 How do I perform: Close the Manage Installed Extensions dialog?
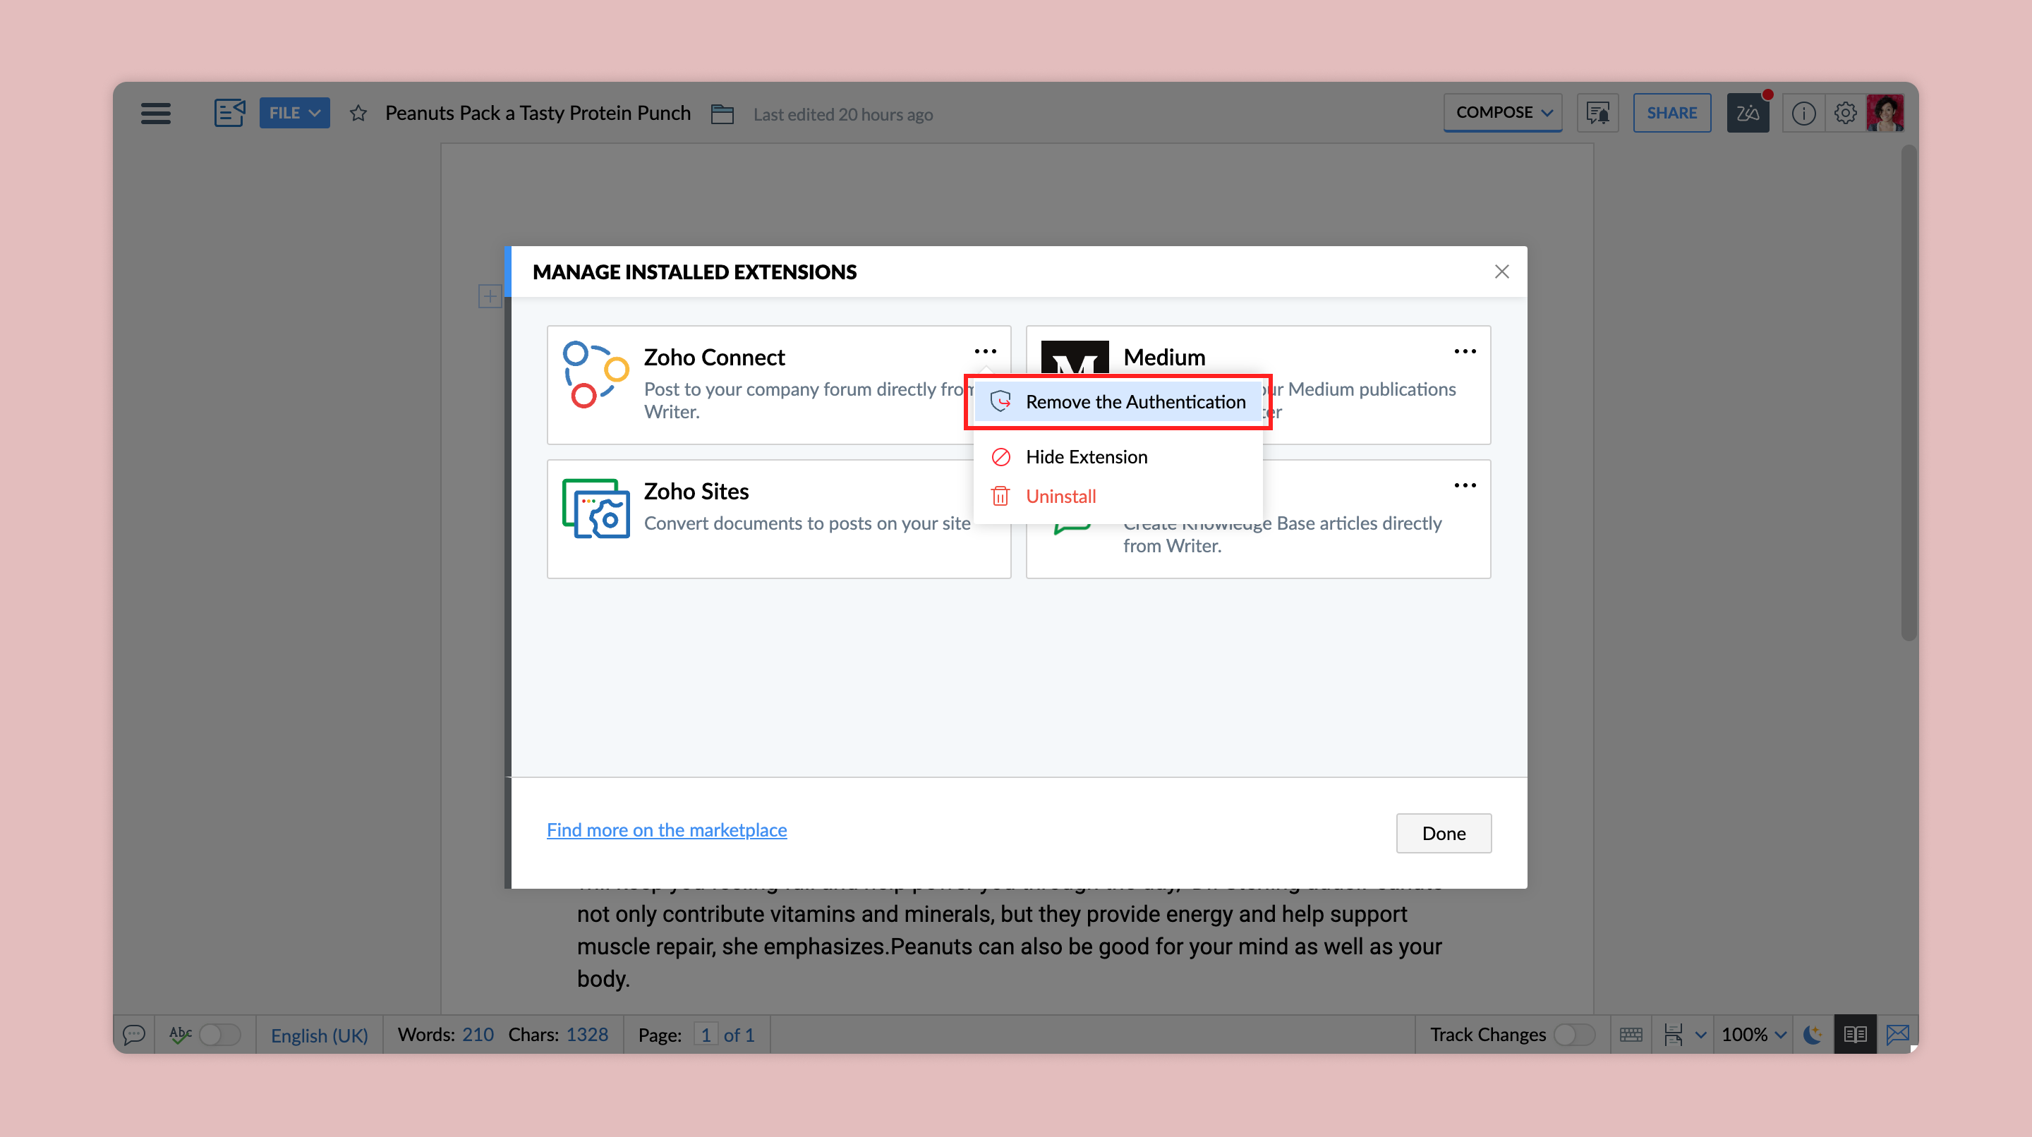[1501, 272]
